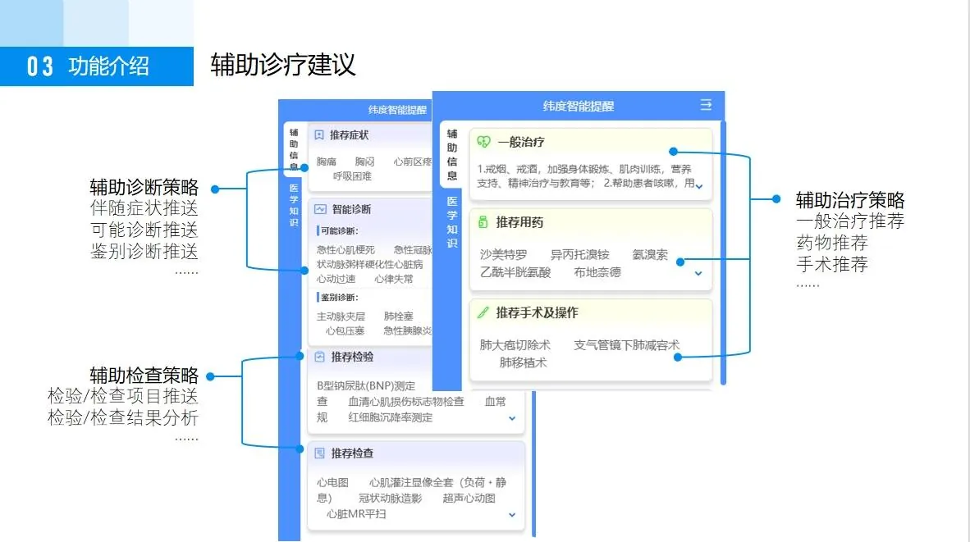Click the 推荐用药 card title
Image resolution: width=970 pixels, height=542 pixels.
(519, 222)
